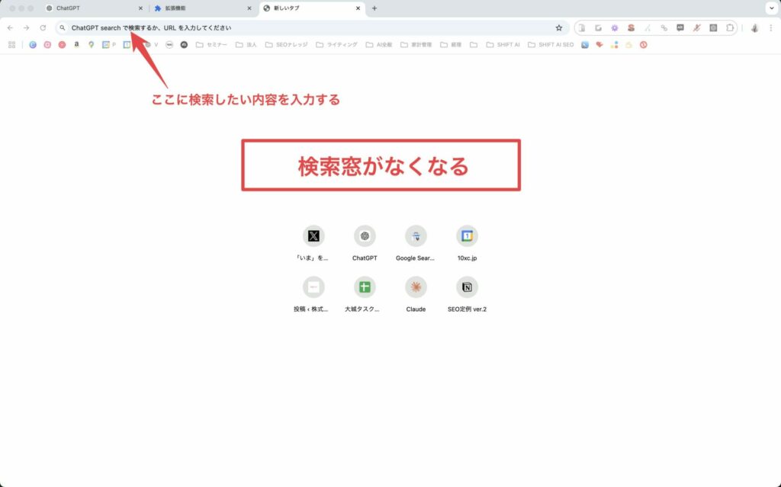Click the apps grid icon on the bookmarks bar
Viewport: 781px width, 487px height.
click(11, 44)
